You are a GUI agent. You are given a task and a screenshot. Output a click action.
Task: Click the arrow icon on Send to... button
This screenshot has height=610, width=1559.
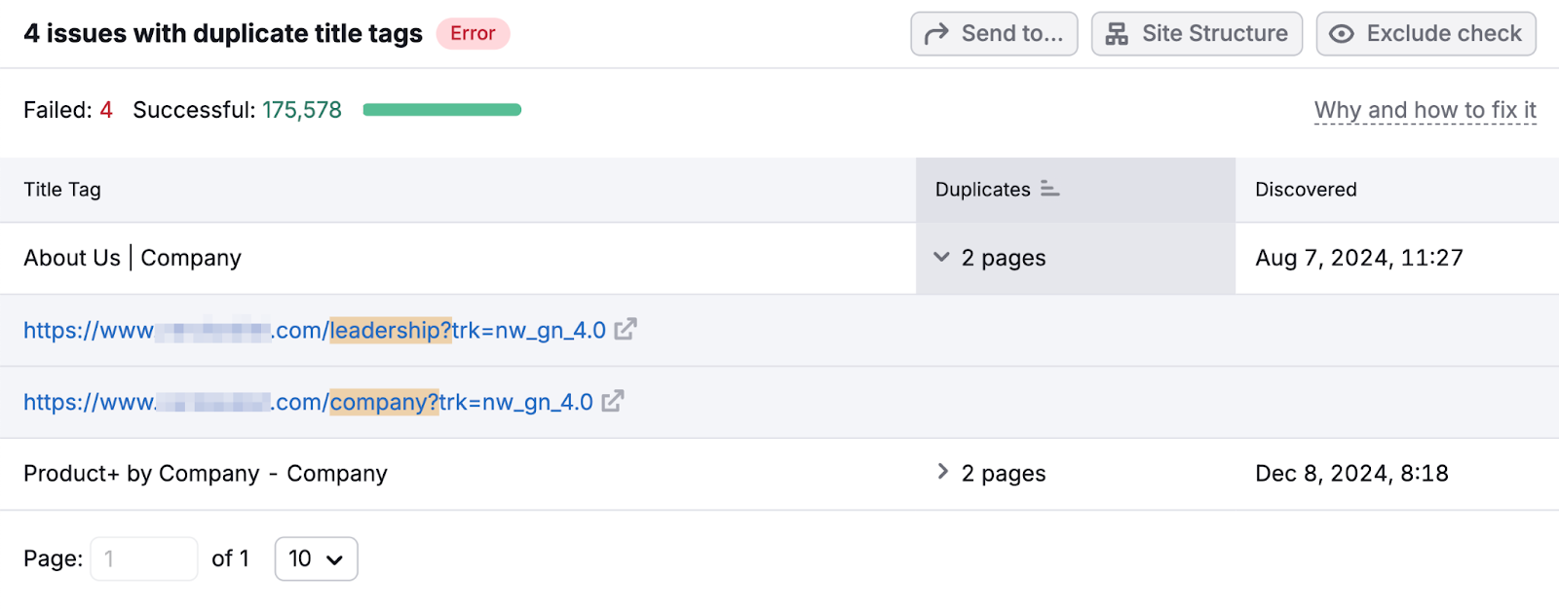936,33
